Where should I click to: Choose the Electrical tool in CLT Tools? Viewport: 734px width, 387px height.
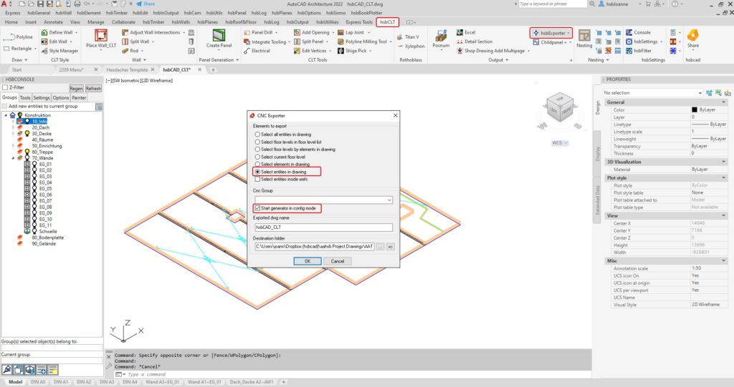pos(257,51)
